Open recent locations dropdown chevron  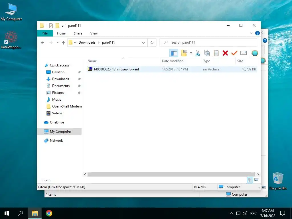58,42
